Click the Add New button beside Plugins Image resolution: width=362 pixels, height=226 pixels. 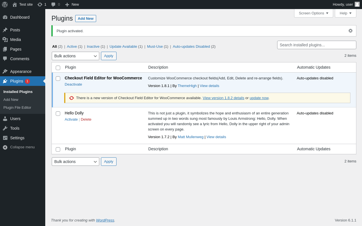(x=85, y=19)
